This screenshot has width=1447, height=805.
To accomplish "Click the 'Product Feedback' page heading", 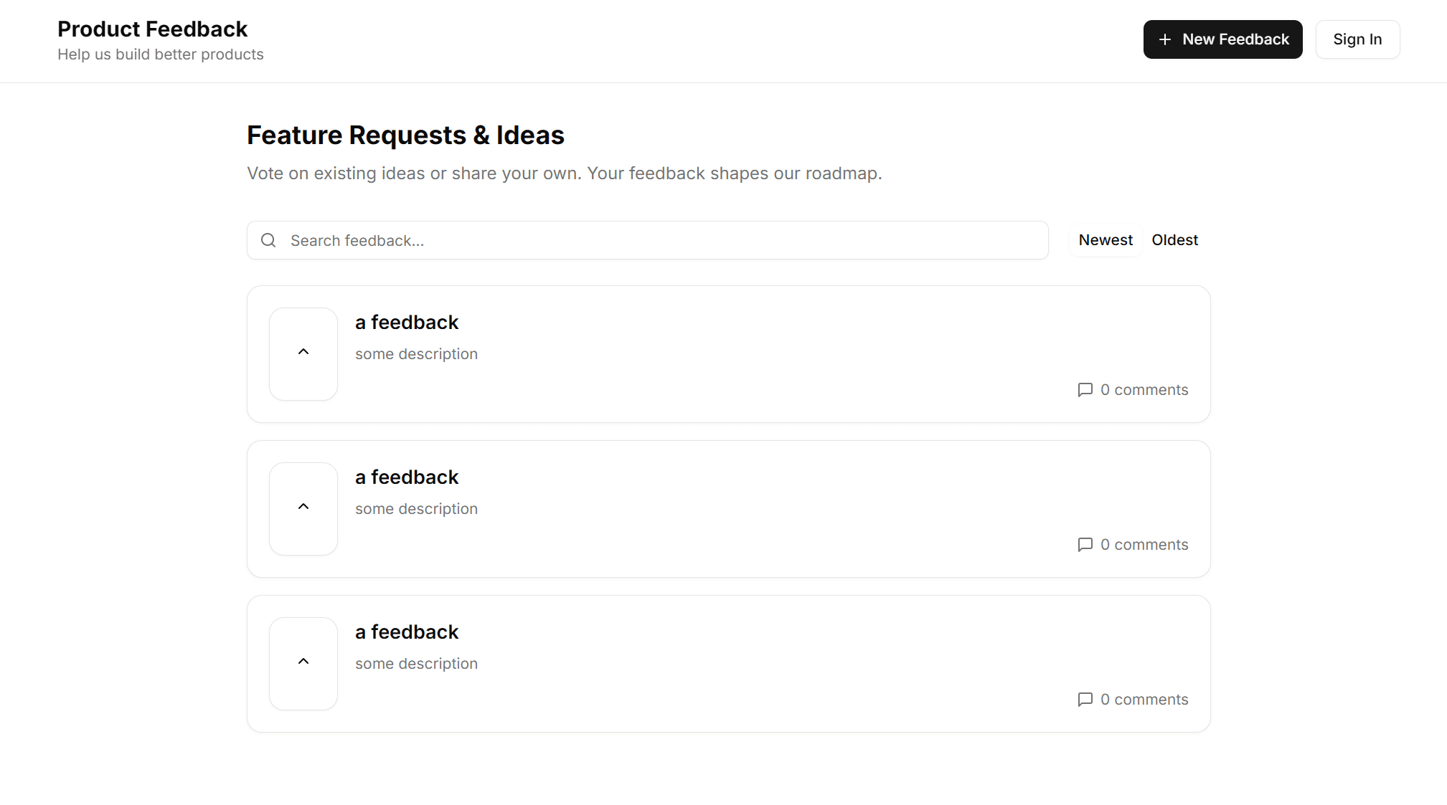I will 152,29.
